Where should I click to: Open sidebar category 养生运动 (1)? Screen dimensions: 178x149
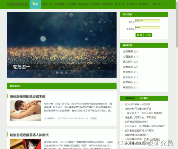point(130,77)
